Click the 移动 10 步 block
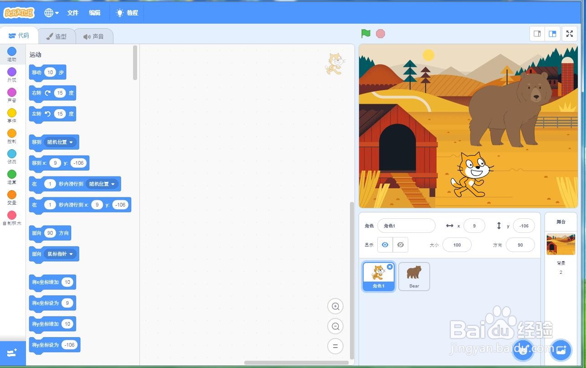This screenshot has width=586, height=368. tap(47, 72)
